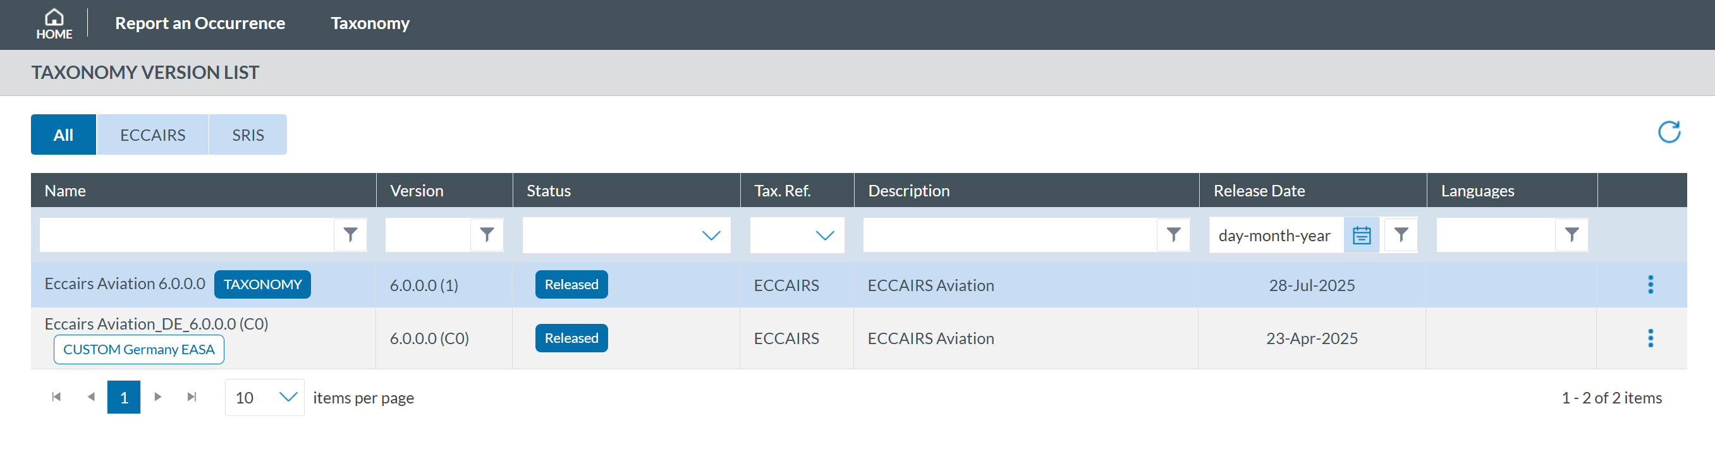Switch to the ECCAIRS tab
The width and height of the screenshot is (1715, 471).
click(152, 135)
